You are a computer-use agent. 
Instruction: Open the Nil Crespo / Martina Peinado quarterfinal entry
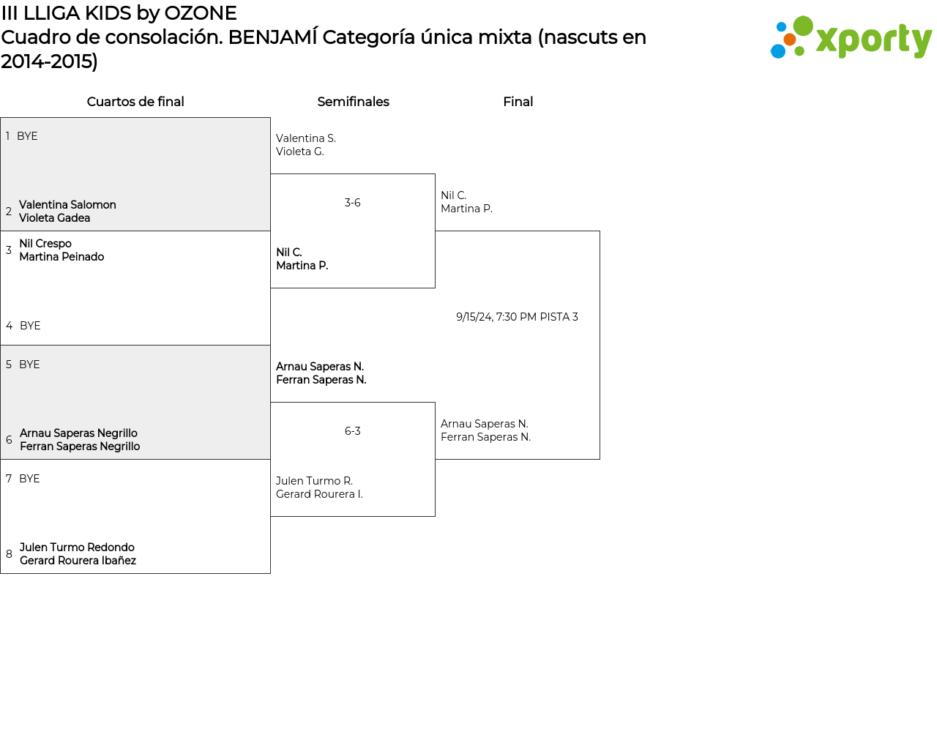(x=61, y=250)
